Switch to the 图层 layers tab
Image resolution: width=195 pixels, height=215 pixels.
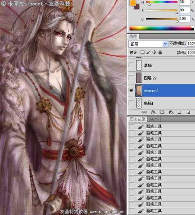[x=133, y=36]
